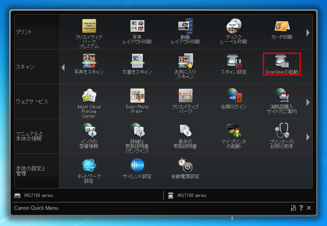Open 消耗品購入サイトのご案内 icon

(282, 95)
